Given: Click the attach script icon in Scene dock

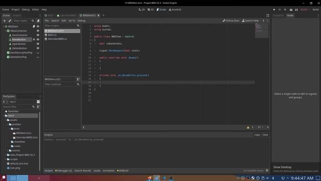Looking at the screenshot, I should (38, 21).
